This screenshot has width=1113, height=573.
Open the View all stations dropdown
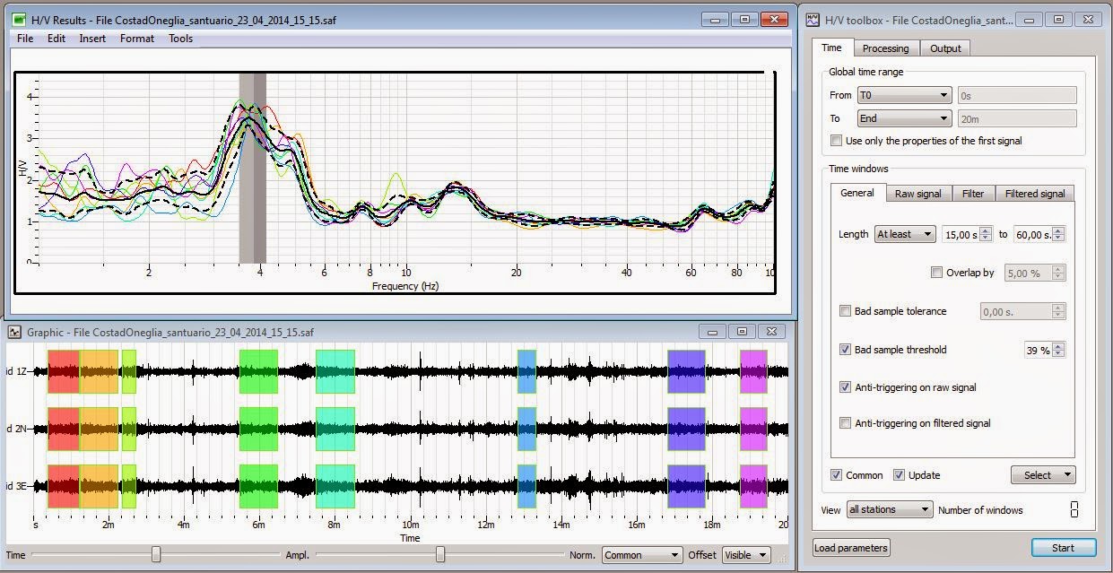click(889, 509)
